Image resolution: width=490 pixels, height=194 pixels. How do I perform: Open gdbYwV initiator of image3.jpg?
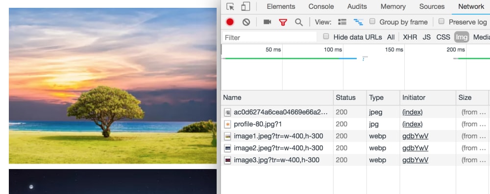(416, 160)
